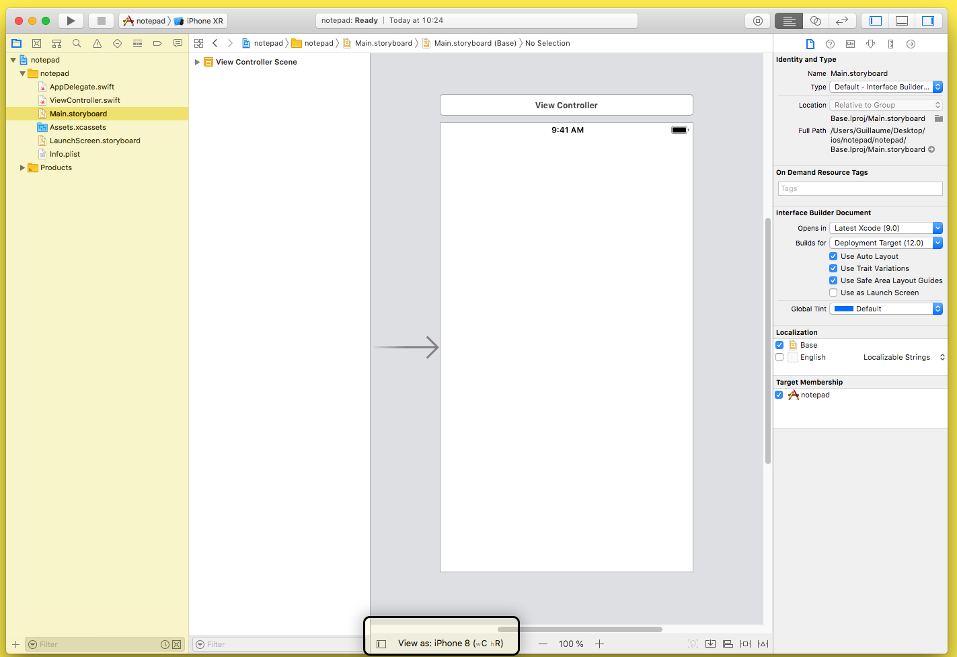Show the Project navigator
Screen dimensions: 957x657
click(x=16, y=43)
